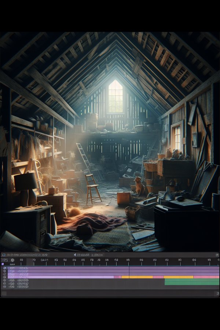
Task: Click the round icon at the timeline header's right end
Action: pos(217,255)
